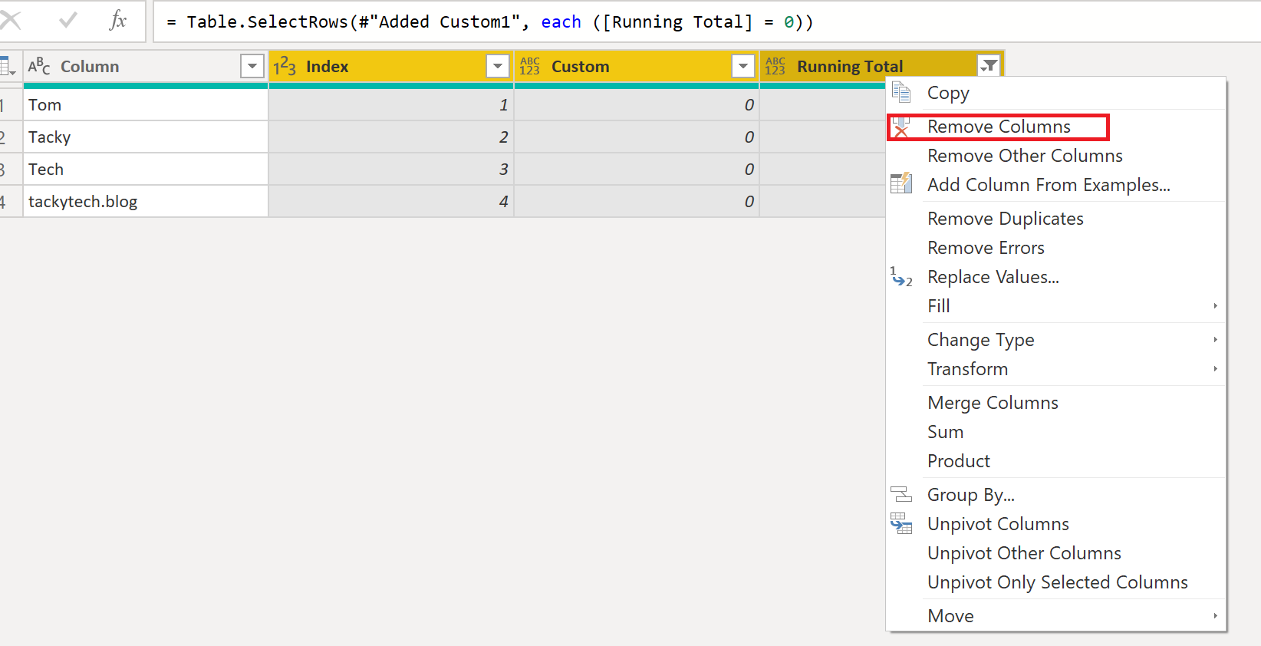Click the Group By icon
The width and height of the screenshot is (1261, 646).
pyautogui.click(x=901, y=495)
